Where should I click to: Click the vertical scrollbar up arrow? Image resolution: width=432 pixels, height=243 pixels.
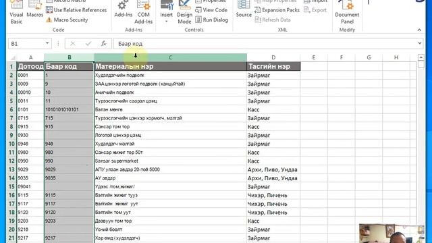421,57
